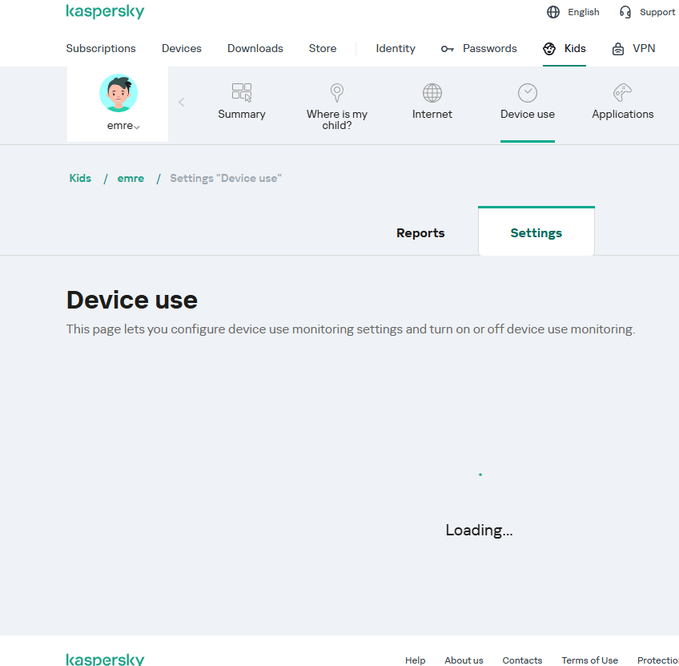Select the Summary section label

[242, 115]
